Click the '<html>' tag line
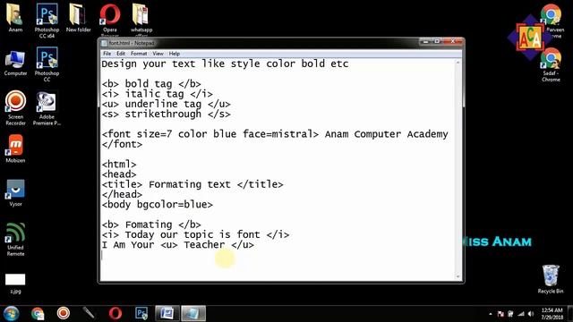The width and height of the screenshot is (573, 322). click(119, 165)
